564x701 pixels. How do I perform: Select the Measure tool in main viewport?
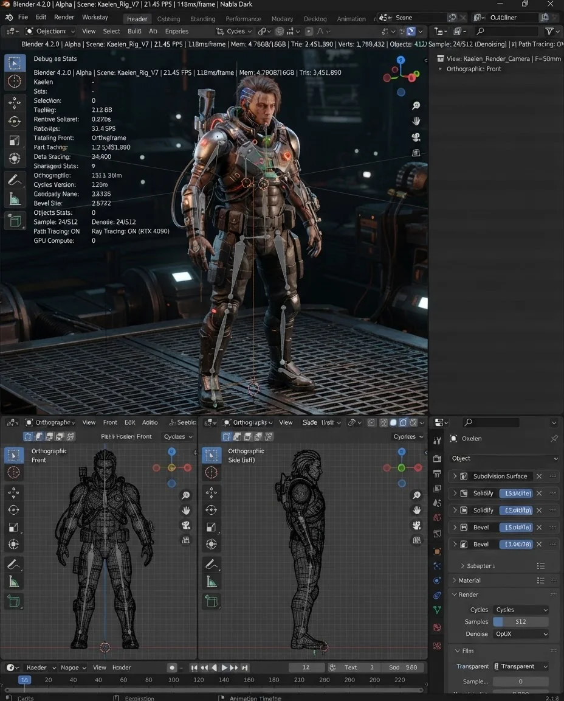tap(15, 199)
